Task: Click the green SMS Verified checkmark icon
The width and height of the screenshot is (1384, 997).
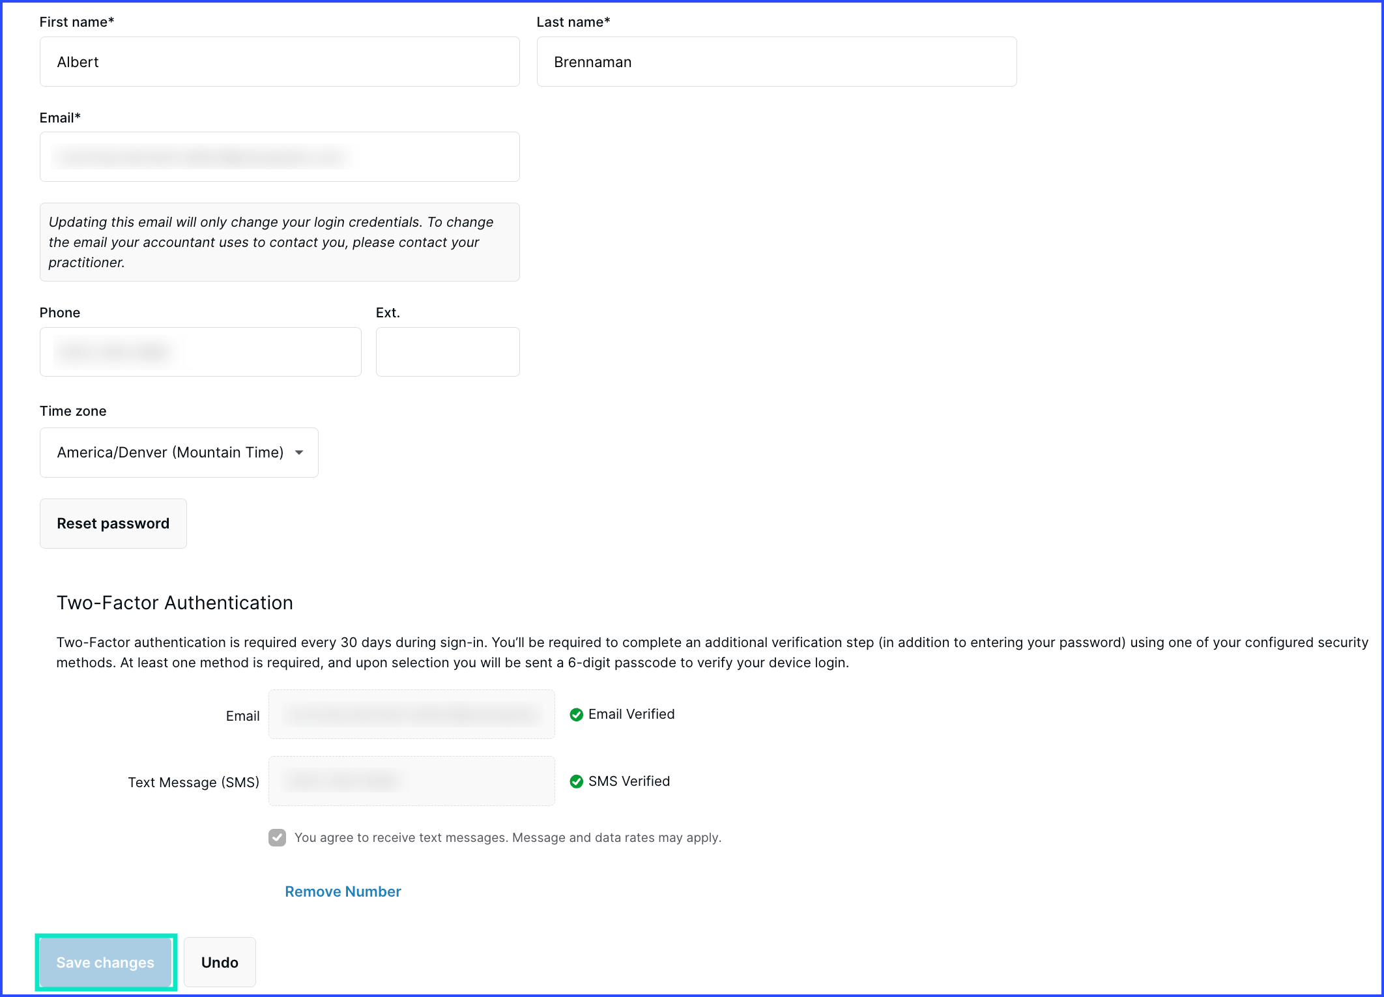Action: [576, 781]
